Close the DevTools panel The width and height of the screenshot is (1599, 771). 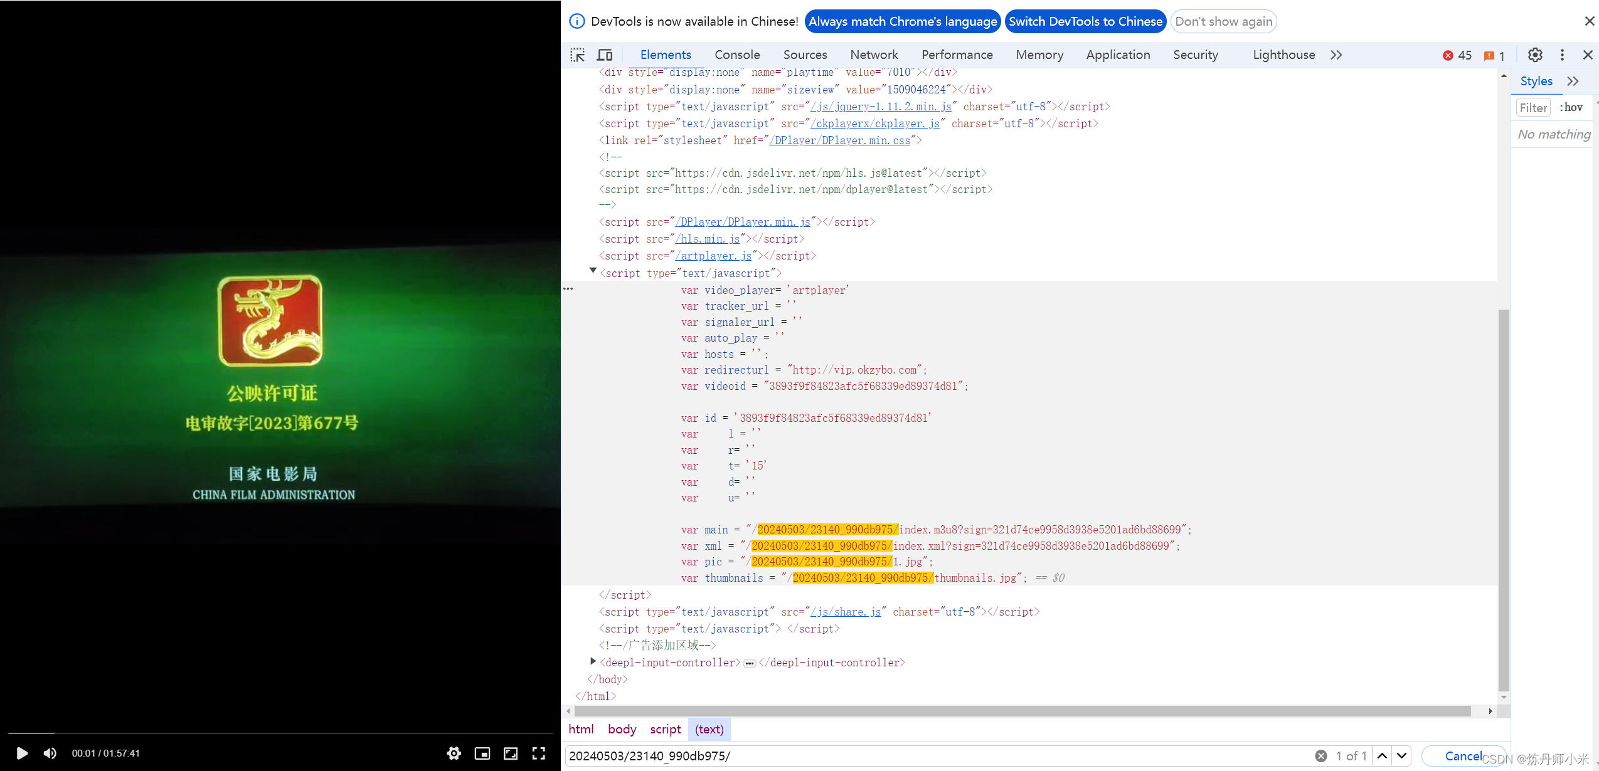1588,55
